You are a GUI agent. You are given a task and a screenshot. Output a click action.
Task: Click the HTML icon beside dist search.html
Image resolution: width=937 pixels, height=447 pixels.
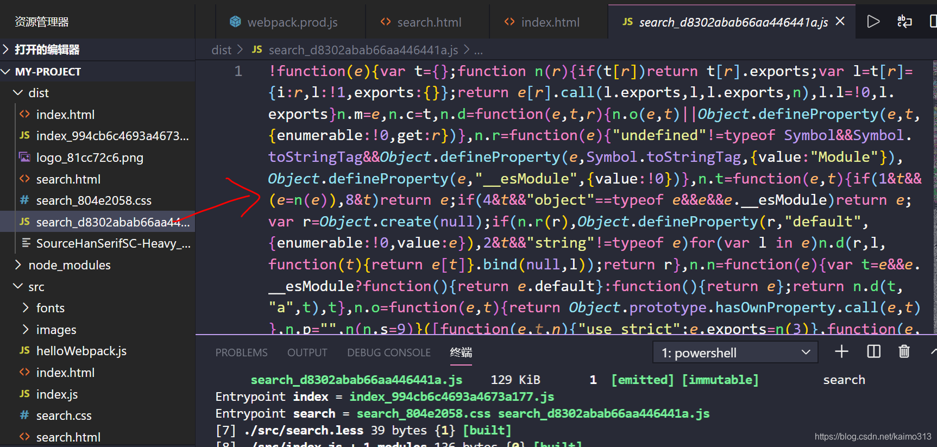[24, 179]
